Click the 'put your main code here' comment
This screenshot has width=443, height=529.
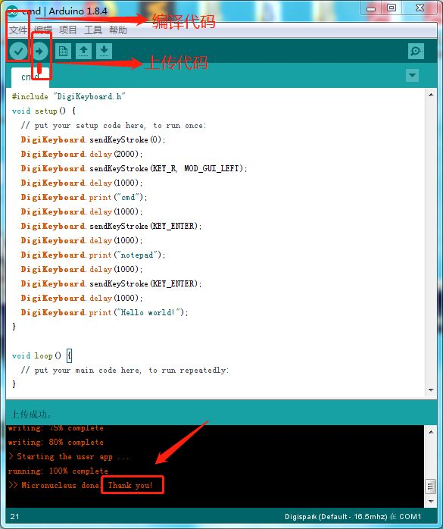pos(125,371)
